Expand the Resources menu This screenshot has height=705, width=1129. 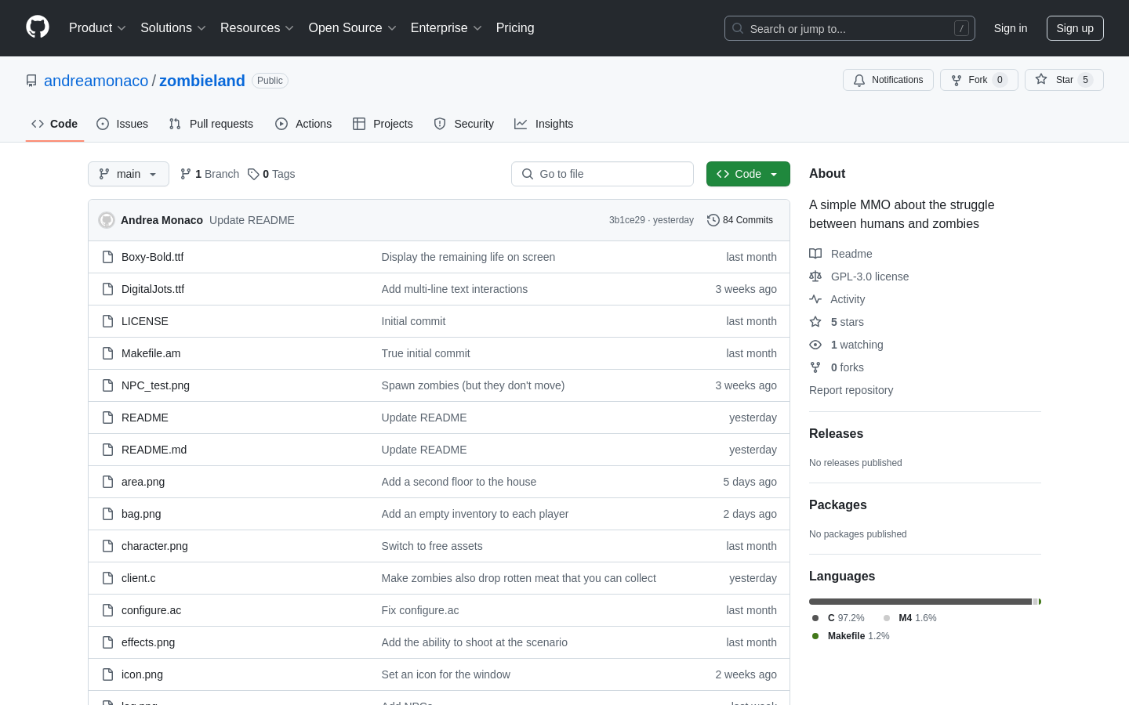pyautogui.click(x=257, y=28)
